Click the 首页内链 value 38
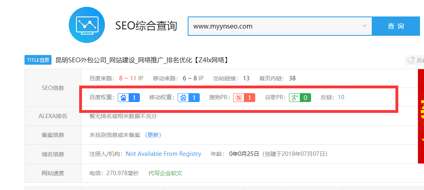Viewport: 424px width, 190px height. click(292, 79)
